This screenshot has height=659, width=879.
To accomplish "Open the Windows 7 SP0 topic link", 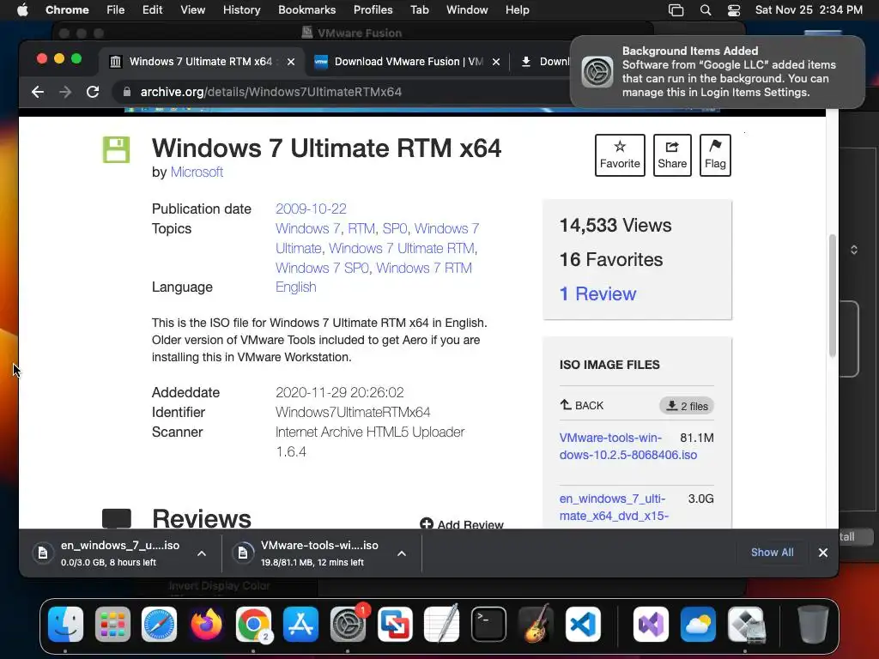I will point(323,268).
